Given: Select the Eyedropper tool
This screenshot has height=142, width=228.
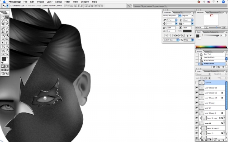Looking at the screenshot, I should coord(7,50).
